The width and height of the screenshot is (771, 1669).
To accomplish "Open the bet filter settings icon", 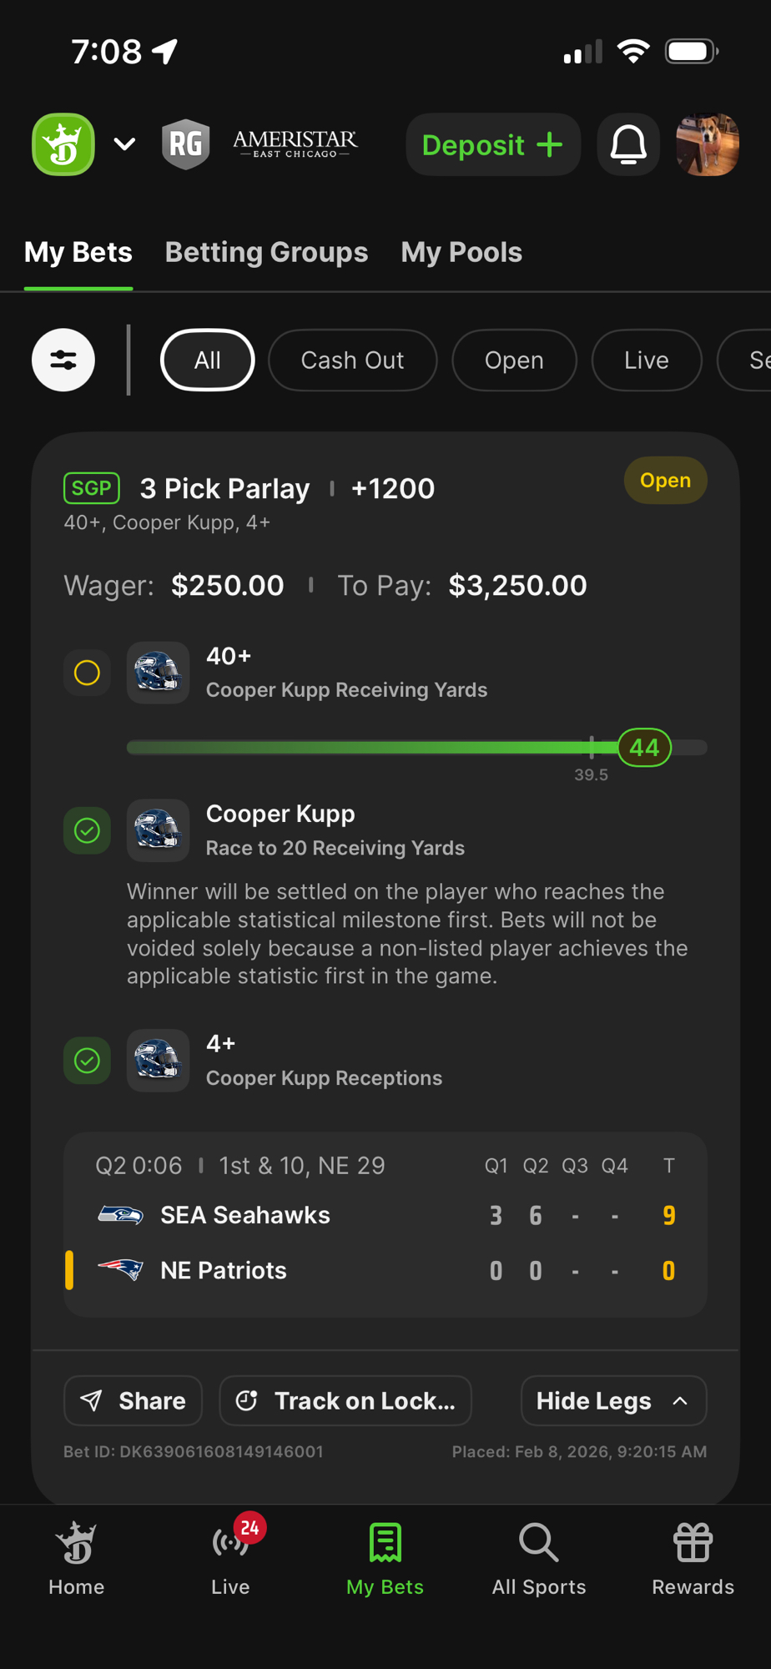I will pyautogui.click(x=63, y=361).
